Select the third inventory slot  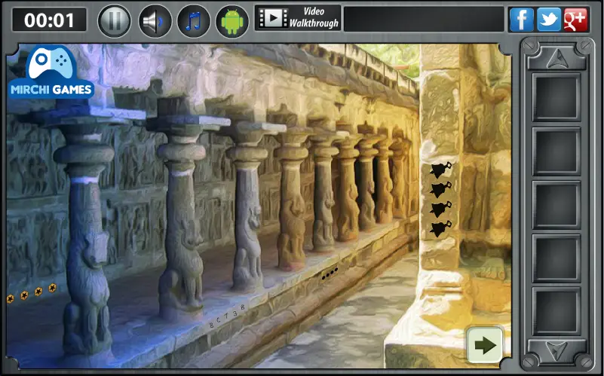click(x=556, y=204)
